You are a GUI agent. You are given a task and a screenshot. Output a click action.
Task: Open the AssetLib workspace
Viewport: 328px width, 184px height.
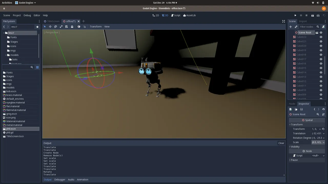pyautogui.click(x=189, y=15)
